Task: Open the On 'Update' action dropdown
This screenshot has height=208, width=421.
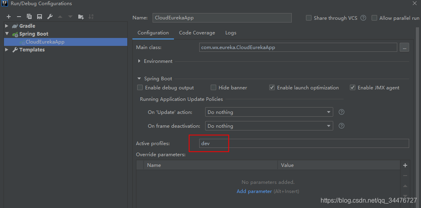Action: point(269,112)
